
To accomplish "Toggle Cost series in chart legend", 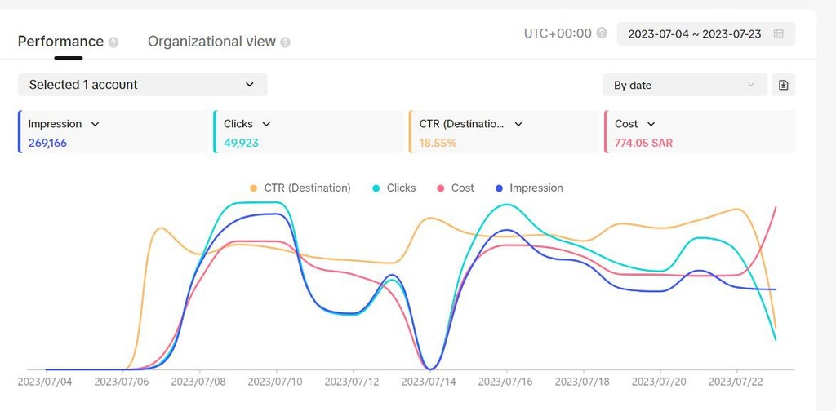I will tap(455, 188).
